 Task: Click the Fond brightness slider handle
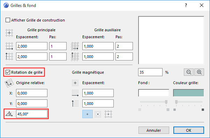[166, 102]
